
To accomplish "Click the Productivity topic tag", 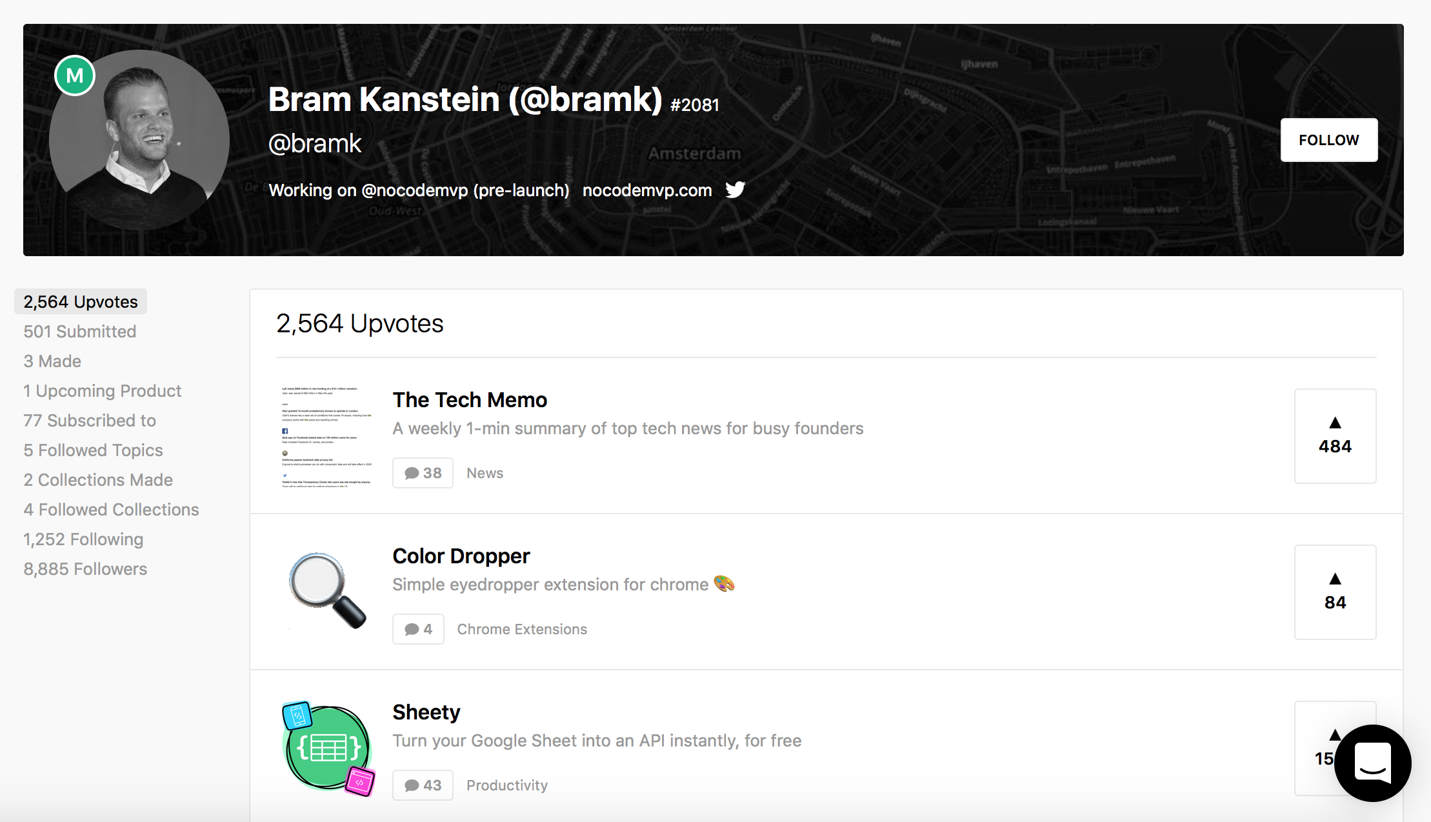I will coord(507,785).
